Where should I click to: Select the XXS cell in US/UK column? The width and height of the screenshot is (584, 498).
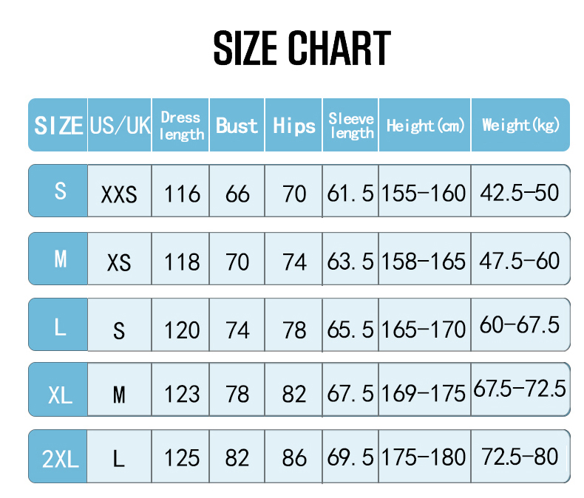pos(119,194)
